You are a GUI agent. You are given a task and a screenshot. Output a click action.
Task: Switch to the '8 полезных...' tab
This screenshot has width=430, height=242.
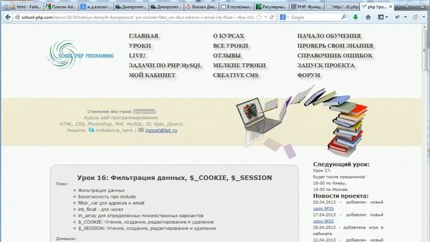[x=236, y=7]
